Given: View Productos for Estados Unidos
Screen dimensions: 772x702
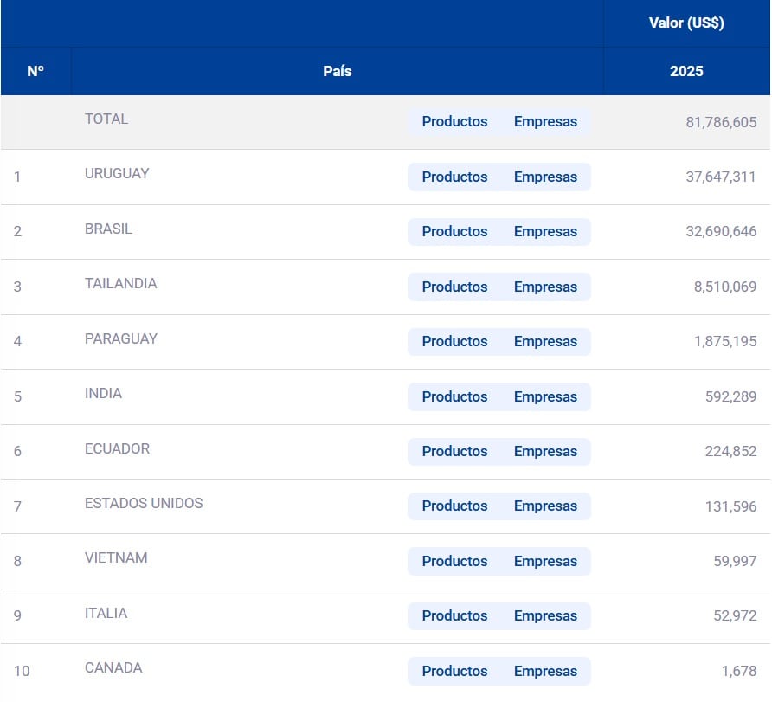Looking at the screenshot, I should pos(454,506).
